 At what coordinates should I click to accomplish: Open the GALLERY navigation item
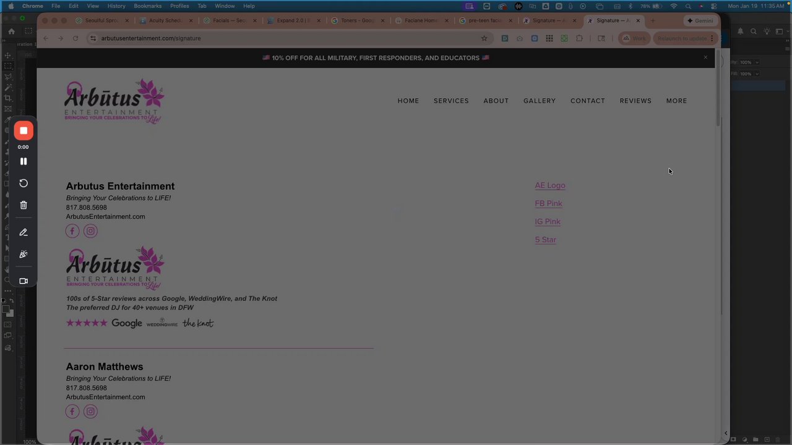(540, 101)
